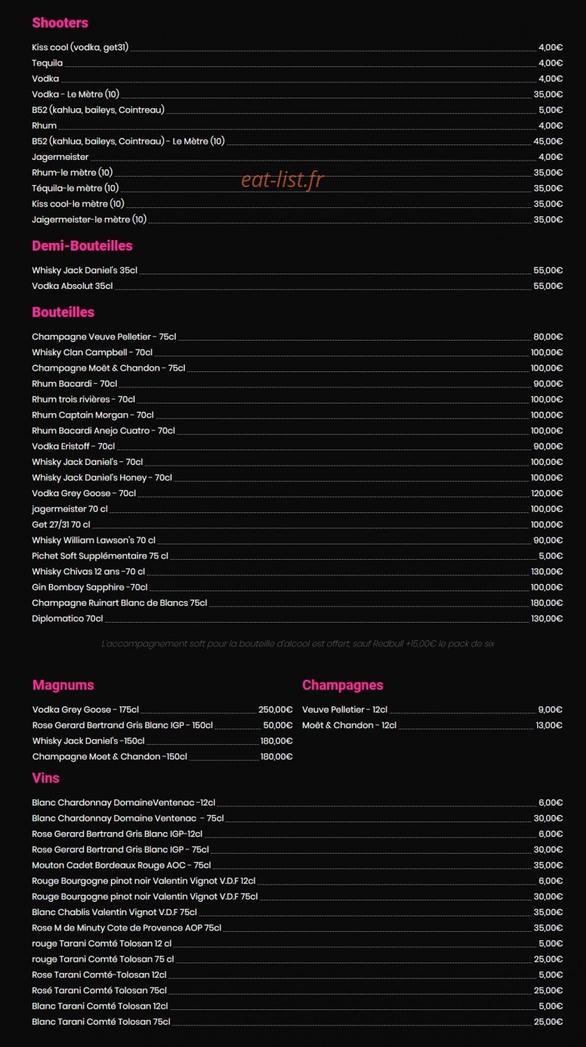Screen dimensions: 586x1047
Task: Click Kiss cool-le mètre (10)
Action: click(x=297, y=204)
